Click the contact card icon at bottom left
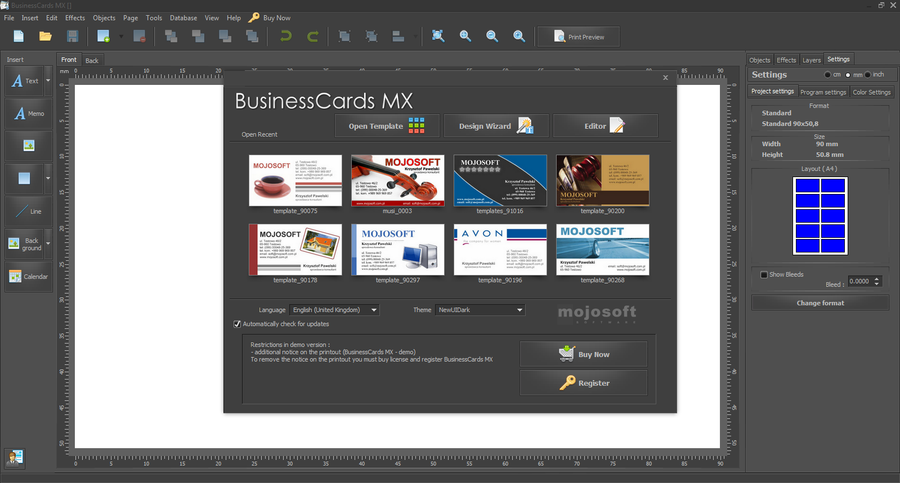 coord(15,458)
